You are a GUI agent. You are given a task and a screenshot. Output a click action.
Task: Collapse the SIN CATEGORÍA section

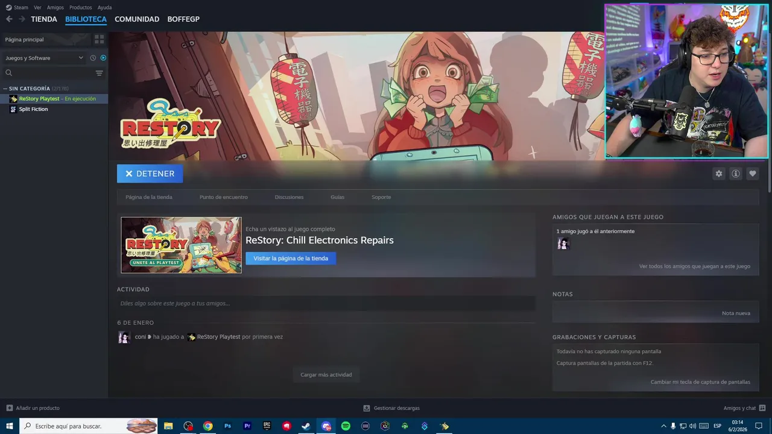point(5,89)
